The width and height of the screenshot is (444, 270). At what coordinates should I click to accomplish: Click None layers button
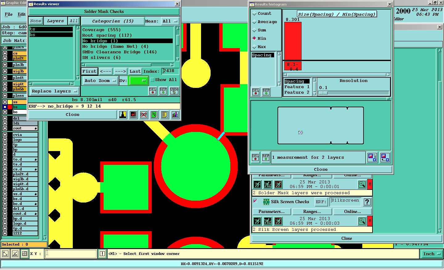(35, 21)
